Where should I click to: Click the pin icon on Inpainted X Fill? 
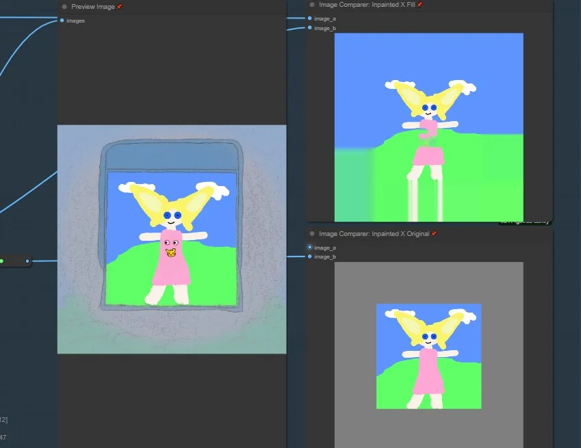[x=419, y=5]
